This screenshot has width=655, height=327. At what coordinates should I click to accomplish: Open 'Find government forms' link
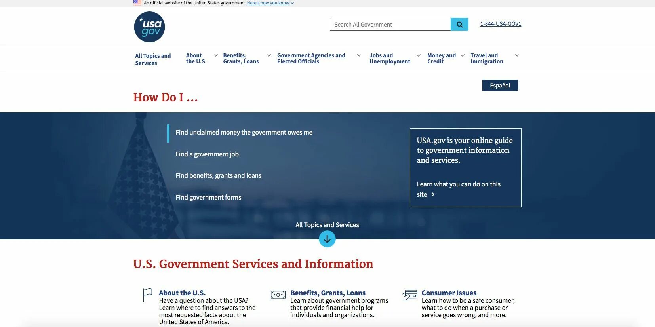tap(208, 197)
